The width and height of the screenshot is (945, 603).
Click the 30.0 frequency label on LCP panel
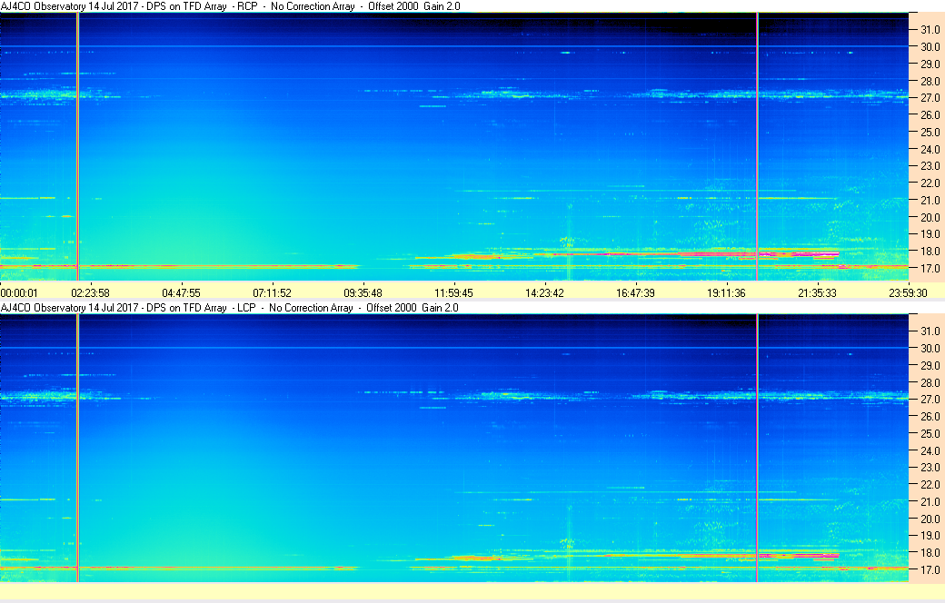click(x=930, y=348)
